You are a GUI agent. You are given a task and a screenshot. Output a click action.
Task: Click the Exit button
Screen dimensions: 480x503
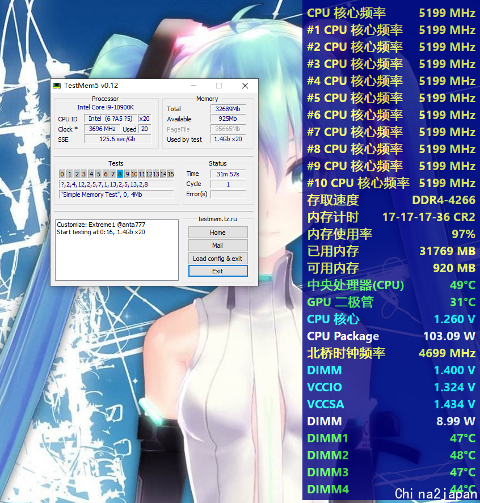click(218, 271)
